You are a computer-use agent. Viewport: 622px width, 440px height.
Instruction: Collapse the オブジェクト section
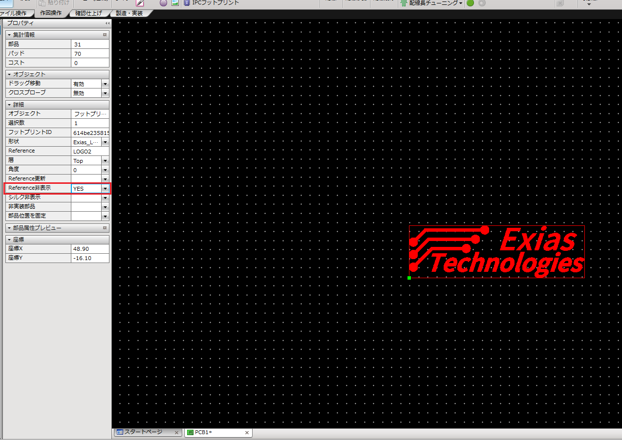pos(9,75)
